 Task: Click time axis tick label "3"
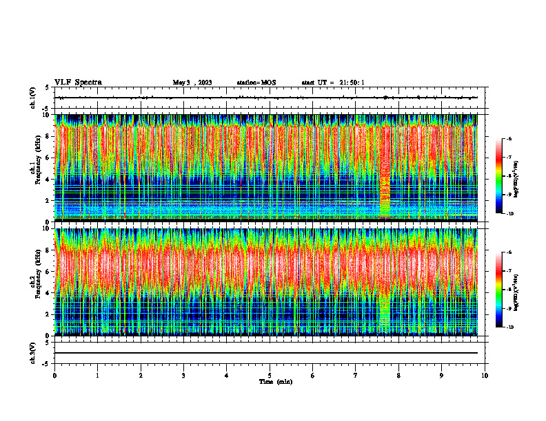click(x=183, y=376)
